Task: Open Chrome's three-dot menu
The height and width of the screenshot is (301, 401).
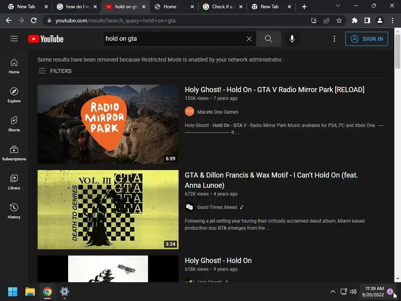Action: click(x=392, y=20)
